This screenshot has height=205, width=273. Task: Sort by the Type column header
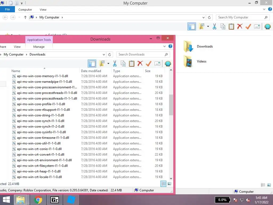(117, 71)
